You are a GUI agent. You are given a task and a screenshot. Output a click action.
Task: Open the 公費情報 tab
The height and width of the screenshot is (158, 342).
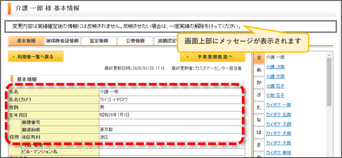pyautogui.click(x=135, y=41)
